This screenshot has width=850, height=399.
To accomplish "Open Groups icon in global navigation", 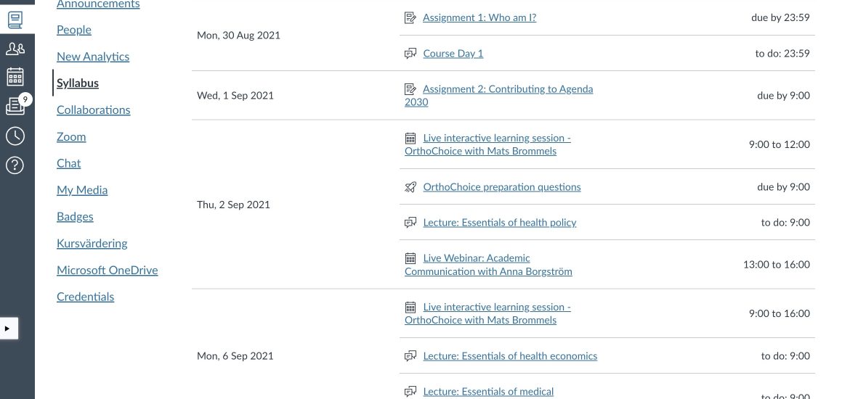I will click(x=15, y=49).
